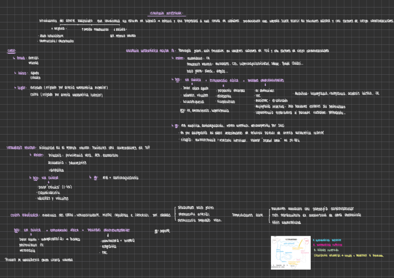Click the line 'secundaria: pancreatitis'

(67, 163)
